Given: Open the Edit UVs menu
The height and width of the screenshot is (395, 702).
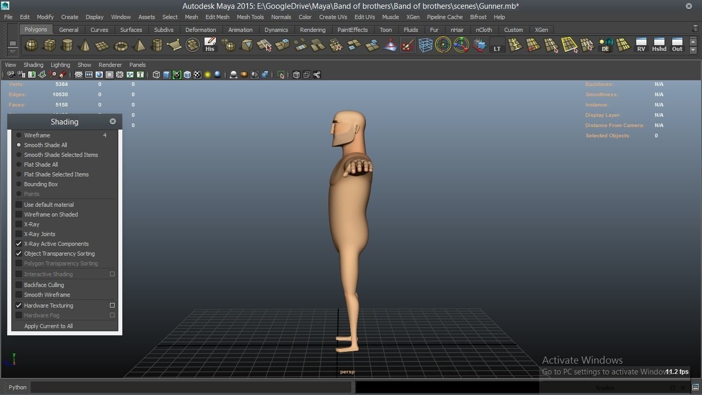Looking at the screenshot, I should (x=364, y=17).
